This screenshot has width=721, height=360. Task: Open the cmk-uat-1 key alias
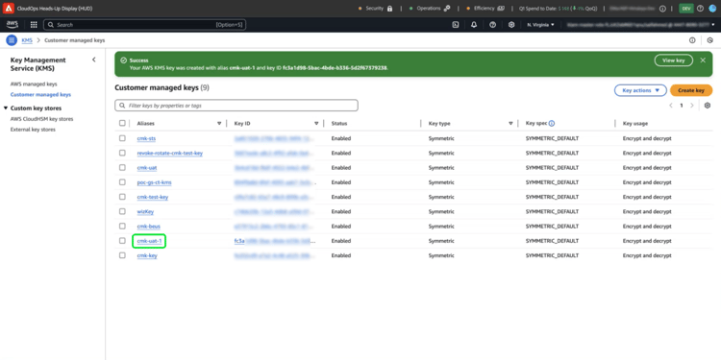149,241
